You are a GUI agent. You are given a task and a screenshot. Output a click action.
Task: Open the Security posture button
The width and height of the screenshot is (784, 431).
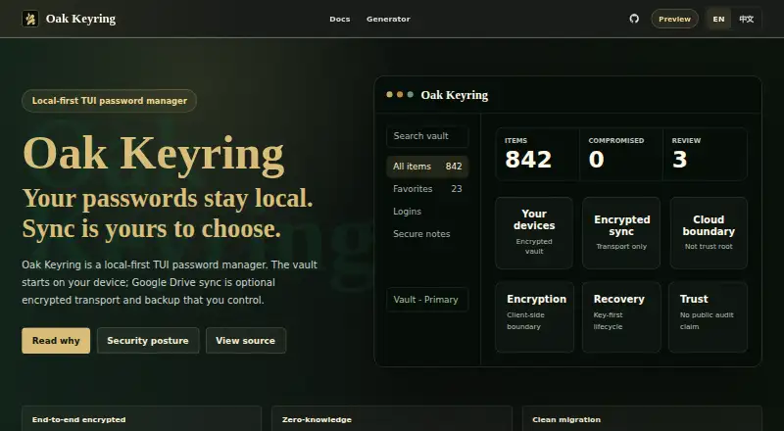coord(148,341)
